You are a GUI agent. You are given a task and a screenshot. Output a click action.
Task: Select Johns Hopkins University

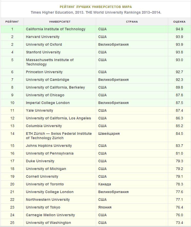click(x=49, y=146)
